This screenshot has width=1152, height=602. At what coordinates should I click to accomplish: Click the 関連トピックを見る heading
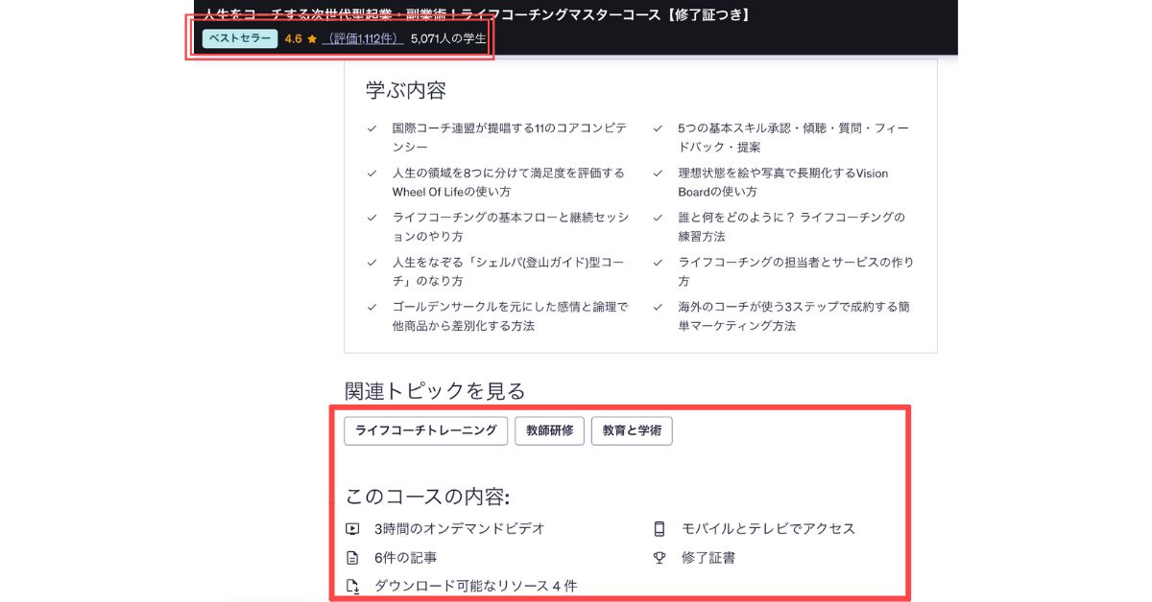(x=435, y=391)
